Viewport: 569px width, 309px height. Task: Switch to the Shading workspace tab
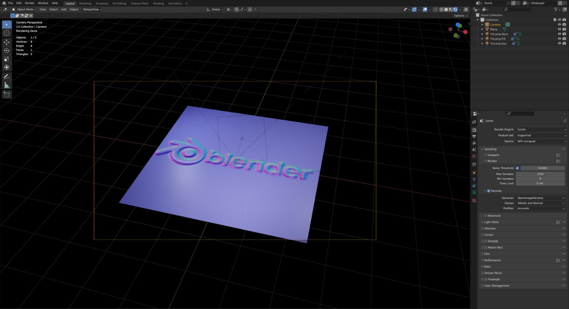158,3
